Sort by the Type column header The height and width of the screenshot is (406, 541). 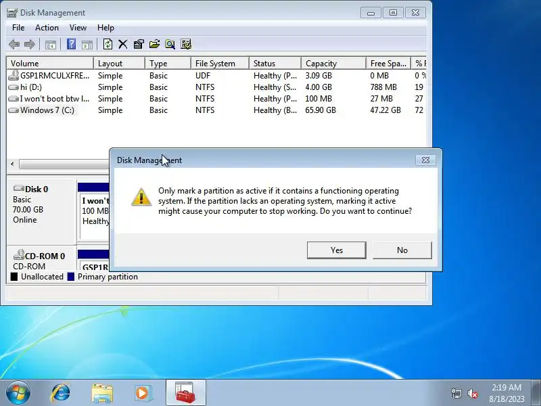click(168, 64)
